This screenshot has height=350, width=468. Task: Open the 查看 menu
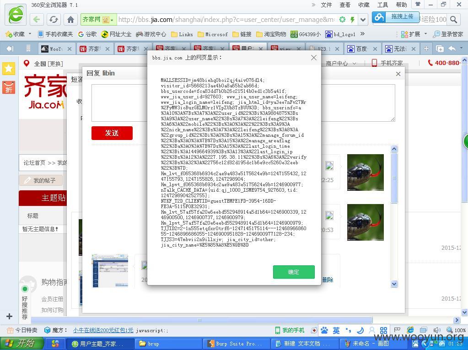[x=345, y=5]
